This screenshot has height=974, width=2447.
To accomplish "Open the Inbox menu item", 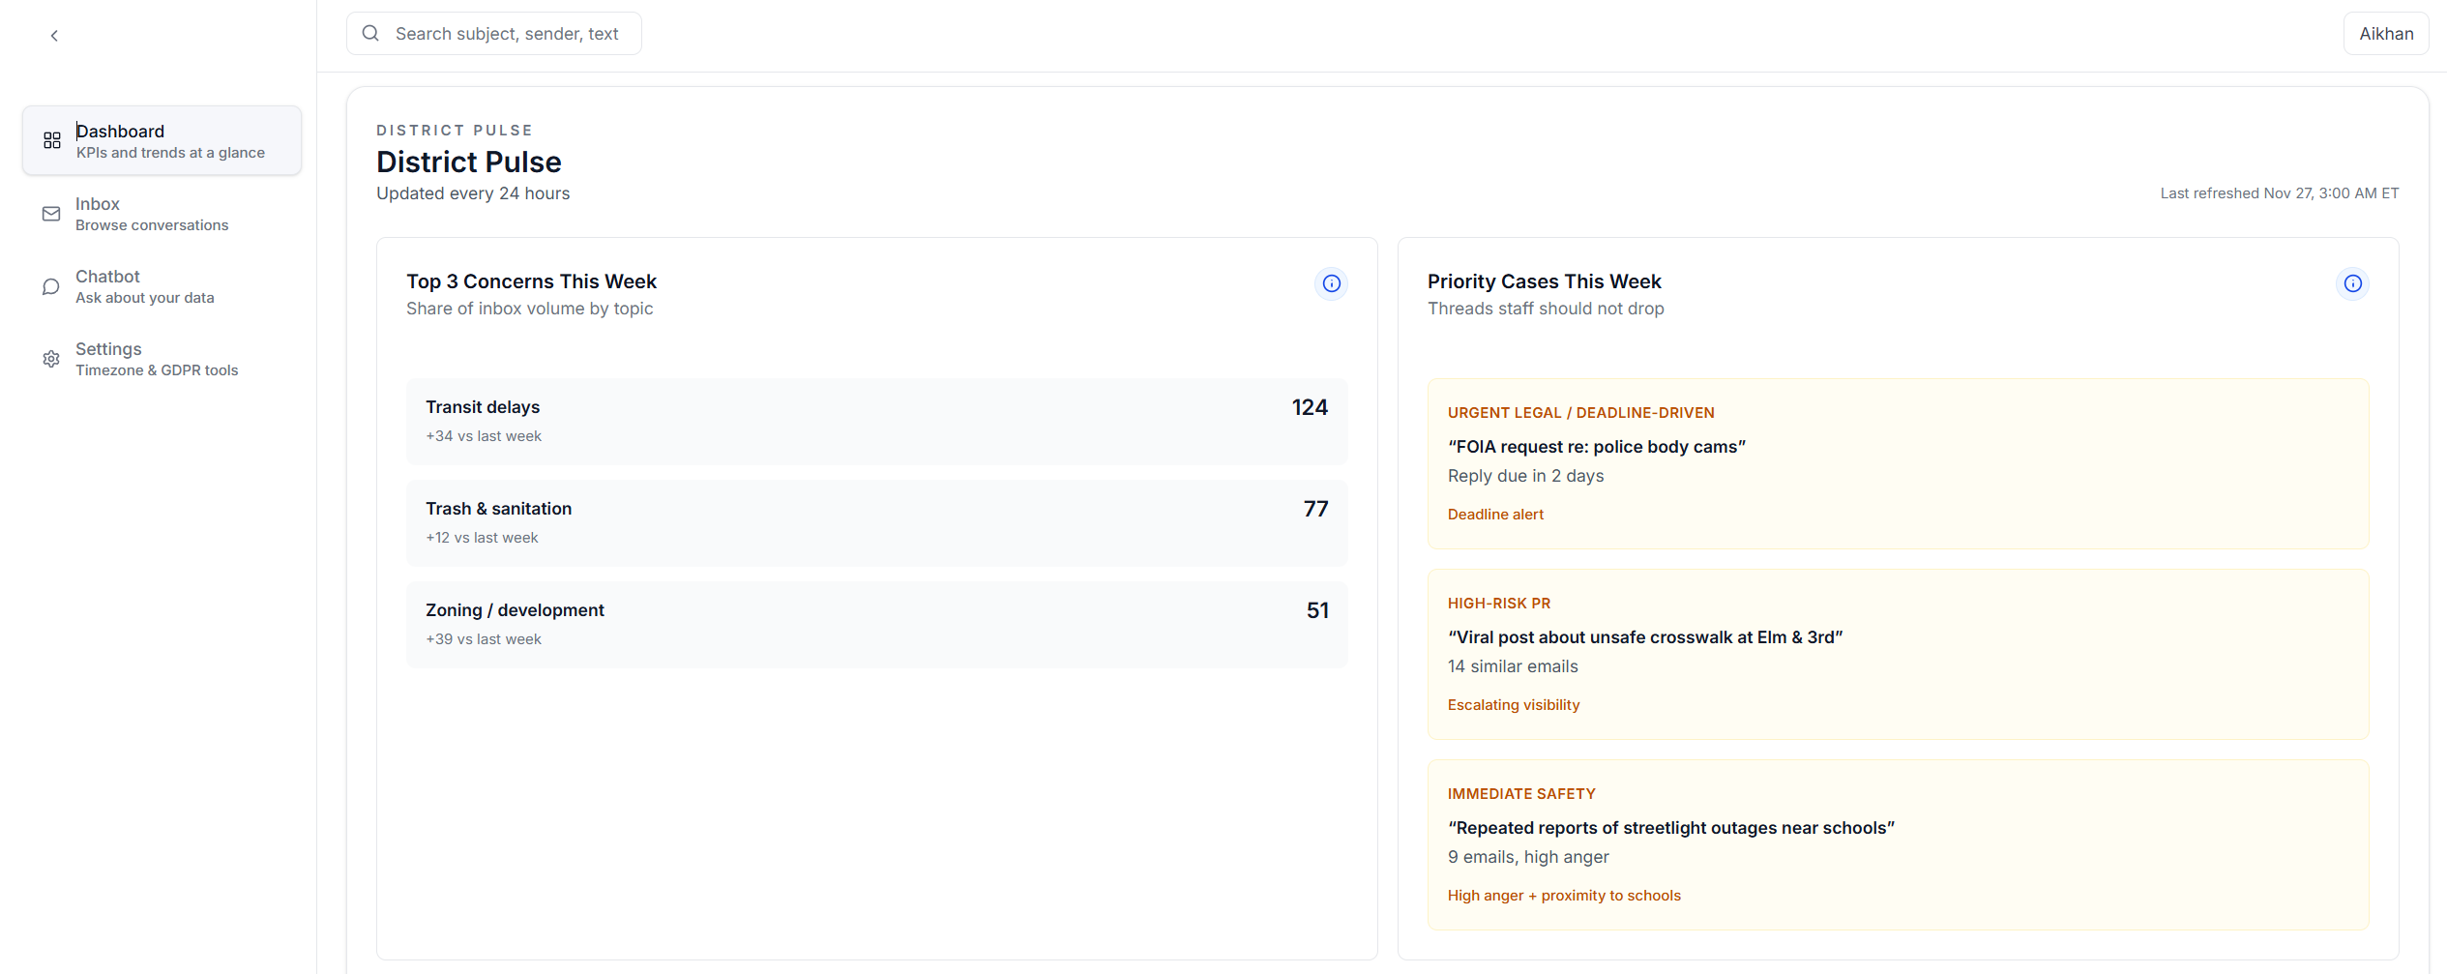I will 152,214.
